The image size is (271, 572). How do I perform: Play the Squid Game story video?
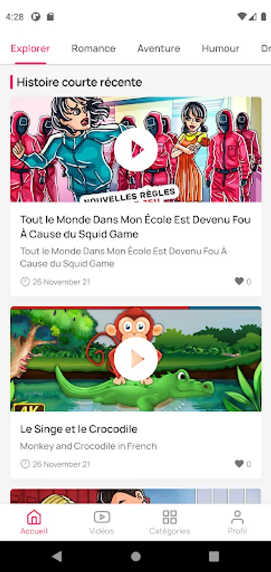pos(136,149)
